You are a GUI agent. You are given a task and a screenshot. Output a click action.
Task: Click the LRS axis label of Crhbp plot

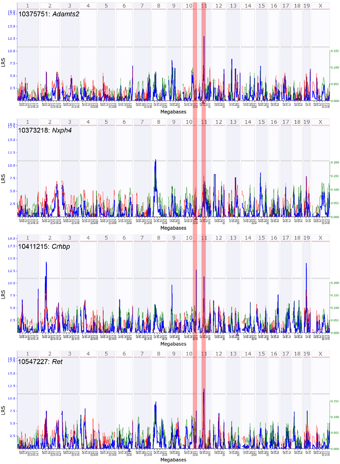click(x=3, y=294)
